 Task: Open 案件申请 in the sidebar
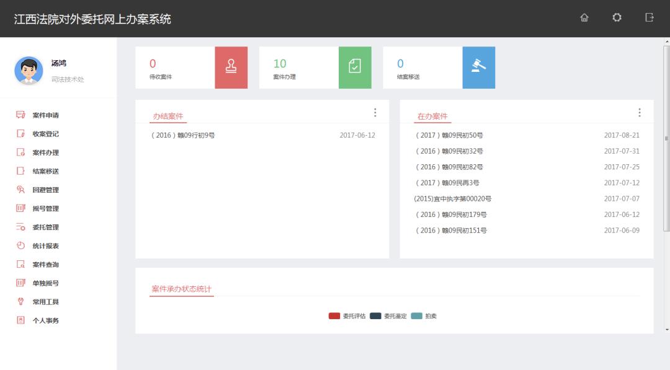[x=45, y=115]
